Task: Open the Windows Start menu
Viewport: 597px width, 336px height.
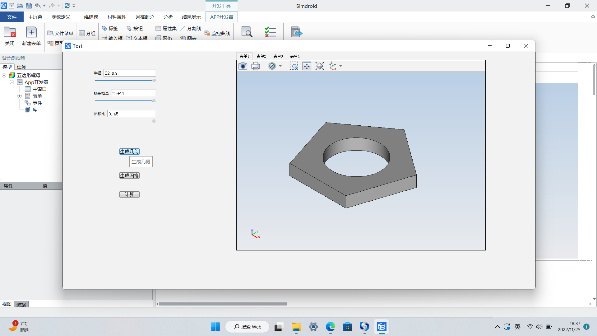Action: pos(215,327)
